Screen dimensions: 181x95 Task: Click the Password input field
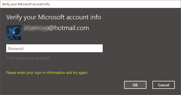pos(54,48)
